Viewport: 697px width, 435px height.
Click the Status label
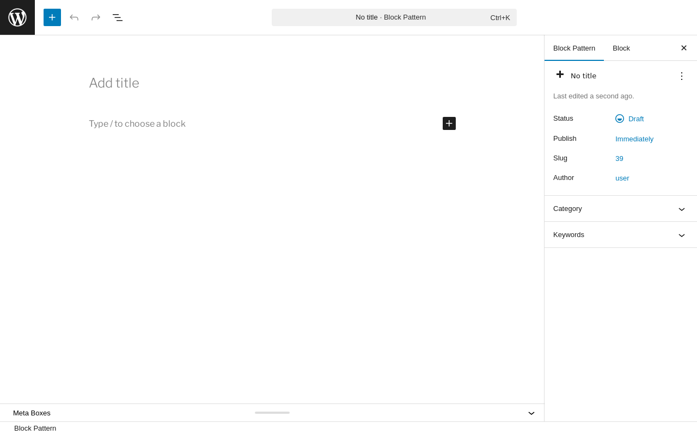pyautogui.click(x=563, y=119)
